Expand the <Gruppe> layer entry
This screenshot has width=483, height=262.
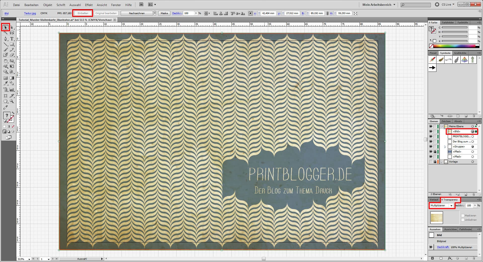point(445,147)
